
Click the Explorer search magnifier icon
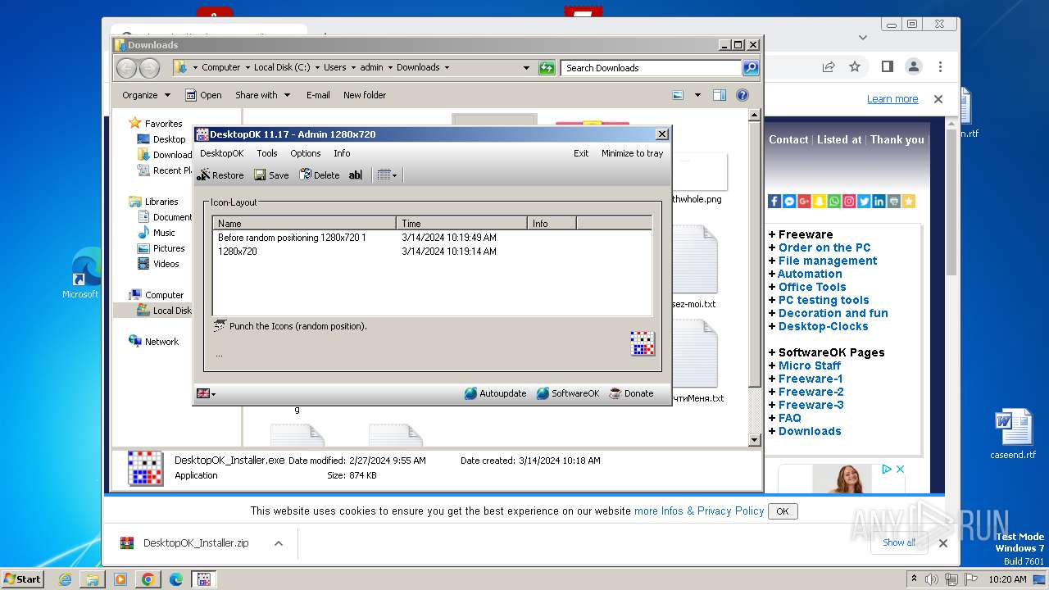tap(751, 68)
